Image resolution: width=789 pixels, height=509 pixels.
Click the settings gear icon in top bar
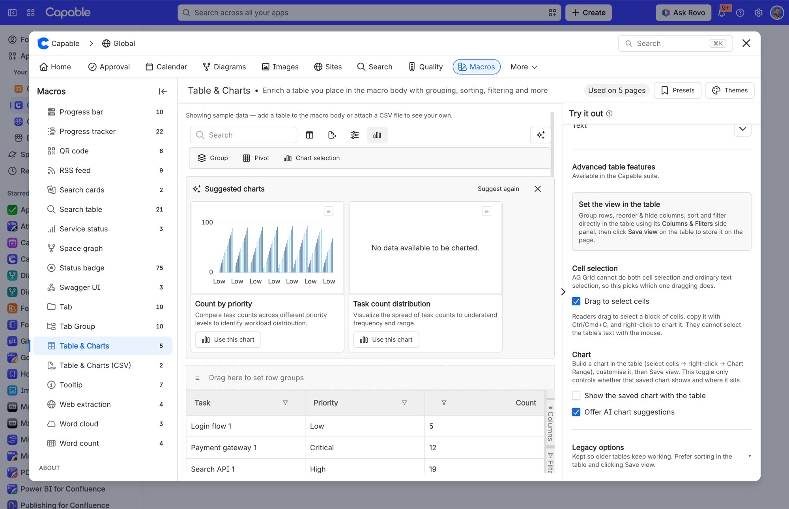758,13
